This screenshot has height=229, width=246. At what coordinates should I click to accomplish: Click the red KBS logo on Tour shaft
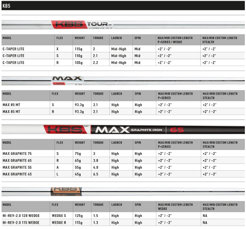(69, 24)
